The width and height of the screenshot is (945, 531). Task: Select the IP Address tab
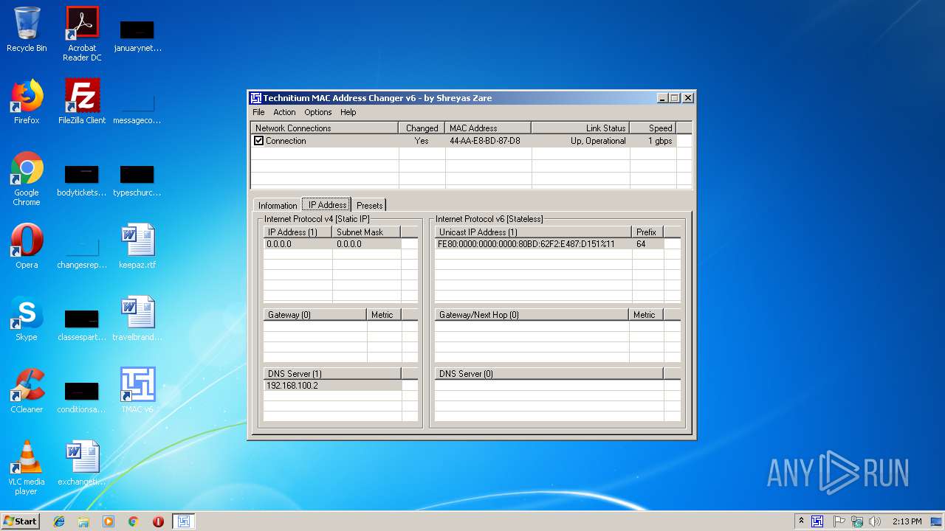point(327,205)
